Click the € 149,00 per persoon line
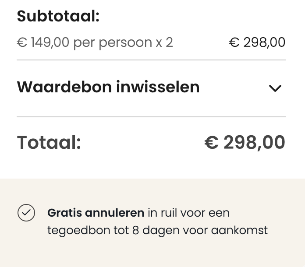This screenshot has width=305, height=267. coord(95,42)
